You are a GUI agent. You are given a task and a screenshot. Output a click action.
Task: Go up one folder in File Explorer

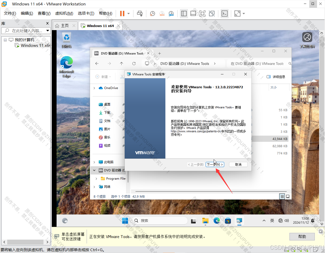click(x=122, y=64)
